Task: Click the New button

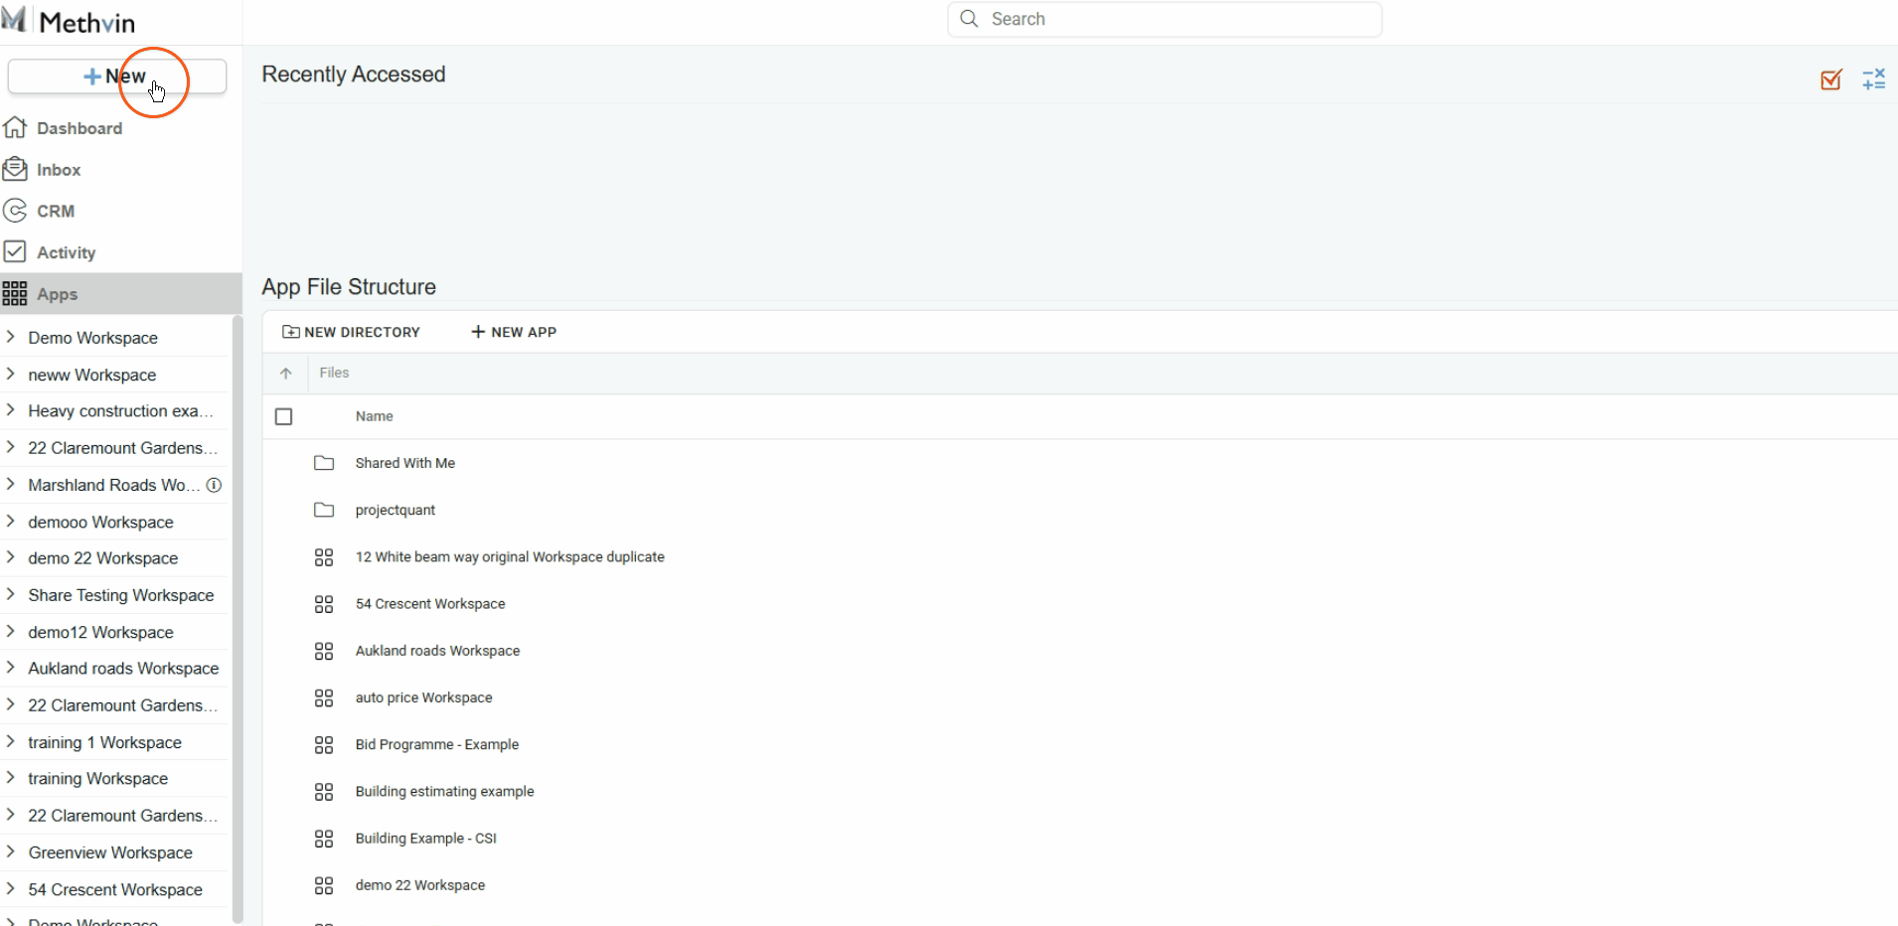Action: [116, 77]
